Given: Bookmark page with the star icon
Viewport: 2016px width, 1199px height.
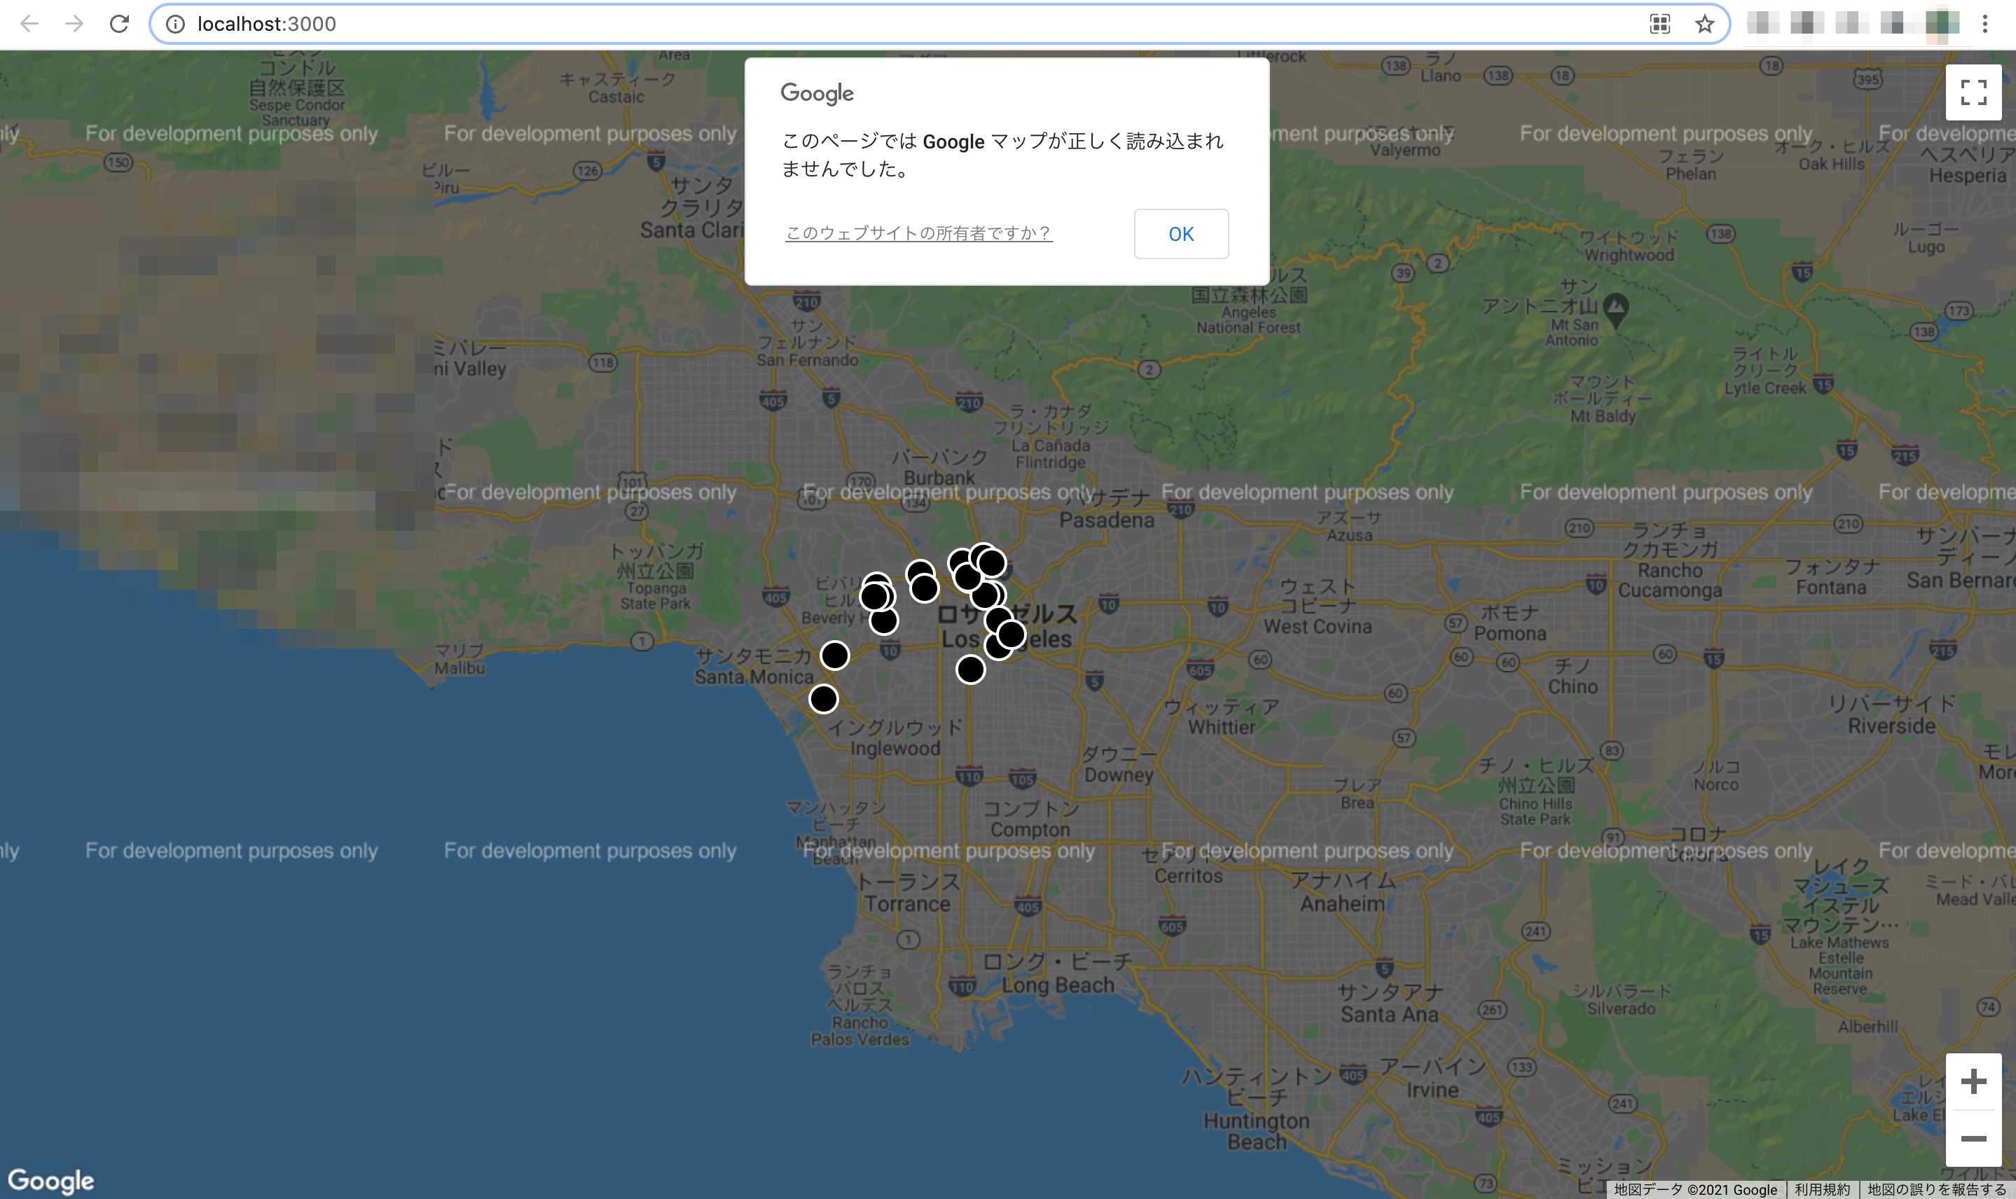Looking at the screenshot, I should click(x=1704, y=23).
